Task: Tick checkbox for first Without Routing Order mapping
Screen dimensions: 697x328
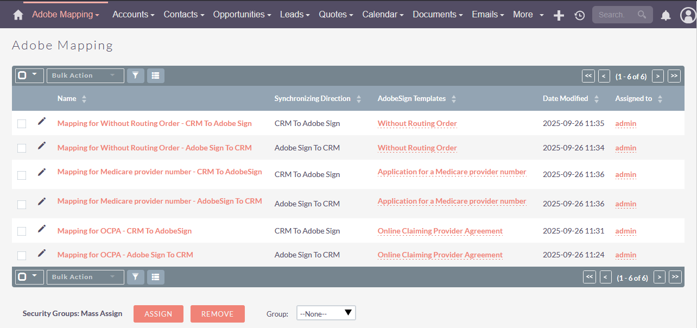Action: pos(22,124)
